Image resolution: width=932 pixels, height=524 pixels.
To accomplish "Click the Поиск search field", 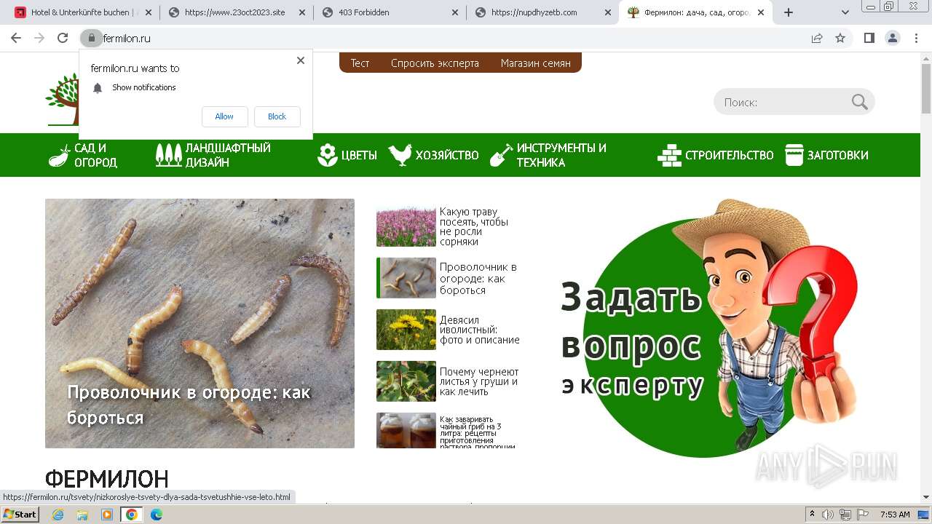I will [783, 103].
